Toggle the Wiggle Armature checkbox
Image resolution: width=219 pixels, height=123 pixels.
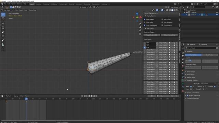point(188,96)
